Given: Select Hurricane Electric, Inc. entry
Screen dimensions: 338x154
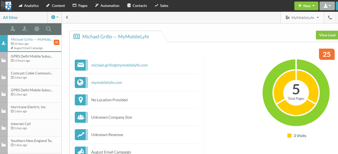Looking at the screenshot, I should click(x=34, y=111).
